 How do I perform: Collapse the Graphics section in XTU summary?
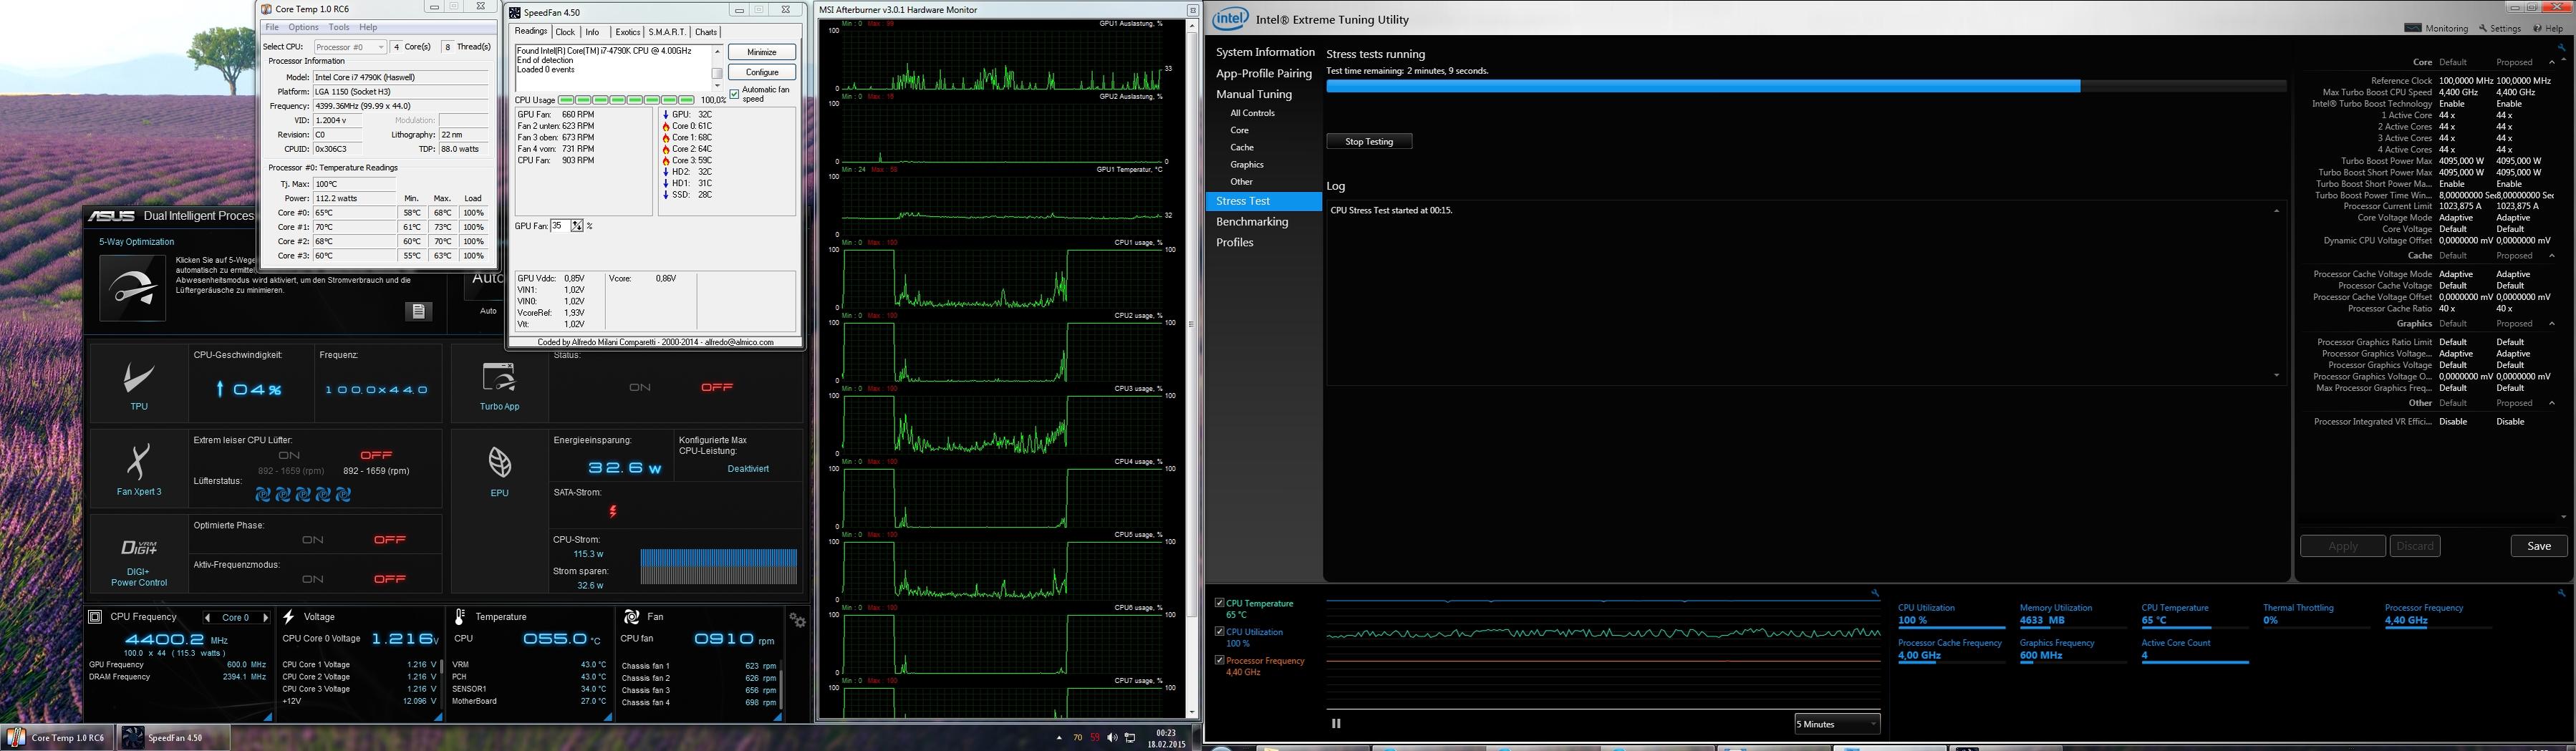coord(2551,324)
